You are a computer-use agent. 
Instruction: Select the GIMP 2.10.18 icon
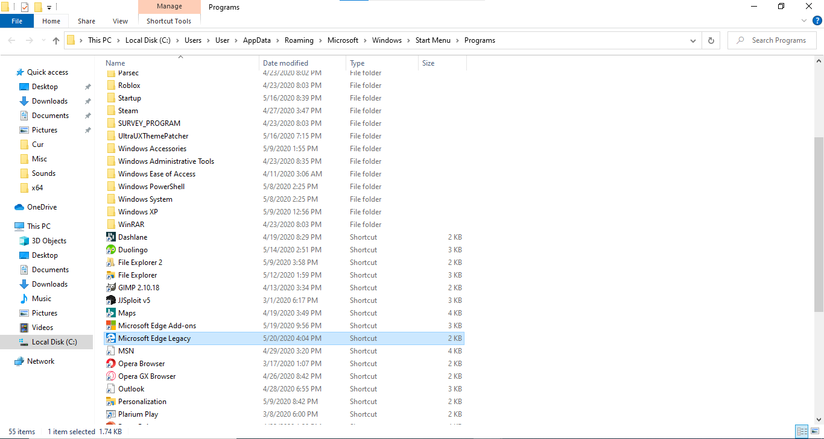click(110, 288)
